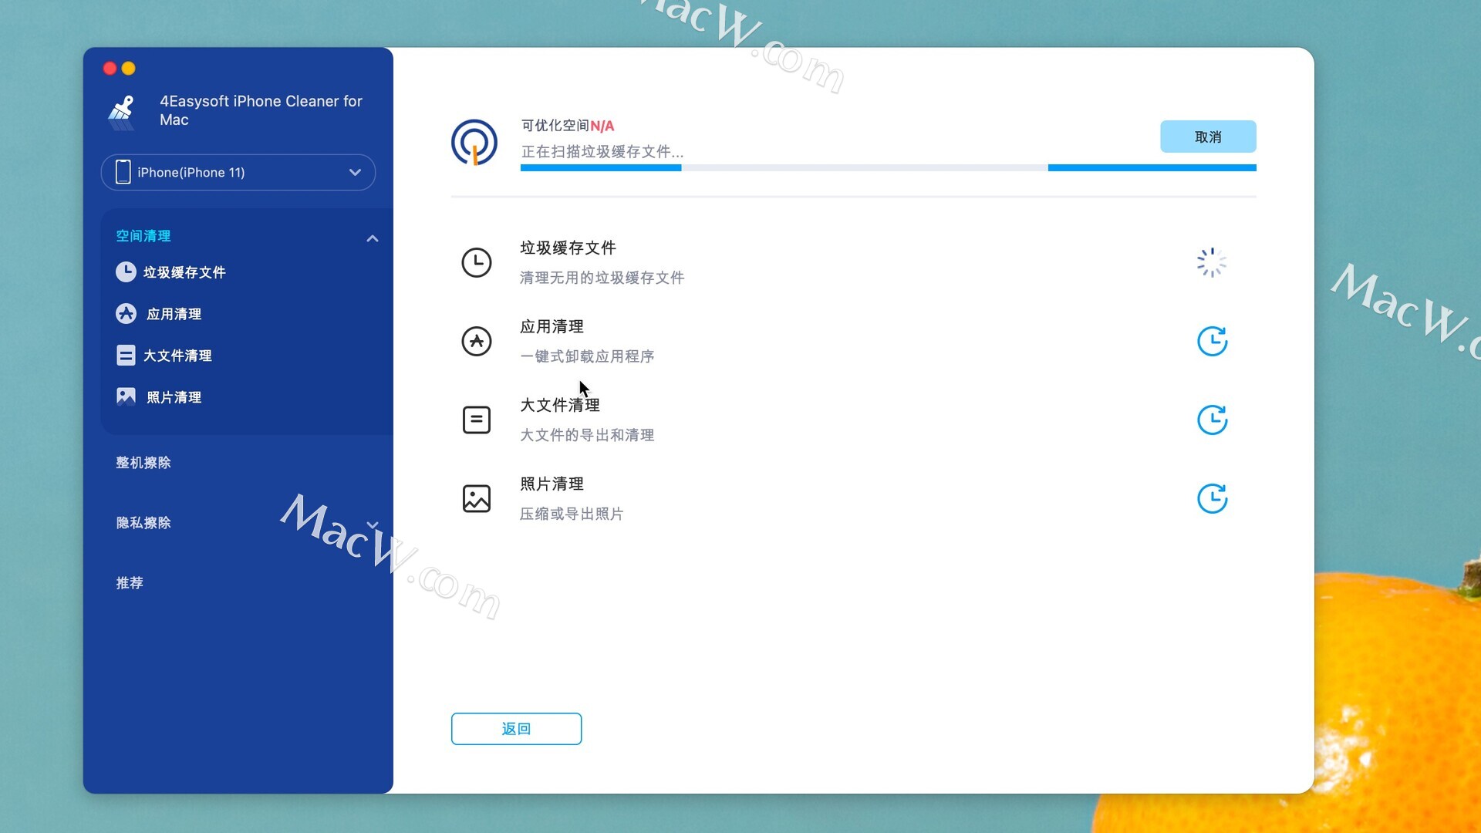Click the picture icon beside 照片清理 in sidebar

pyautogui.click(x=126, y=397)
